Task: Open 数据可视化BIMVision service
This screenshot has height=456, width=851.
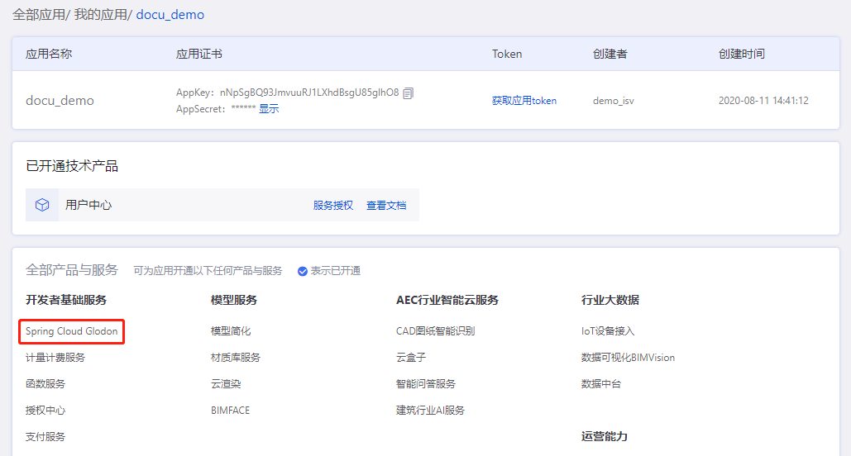Action: 628,358
